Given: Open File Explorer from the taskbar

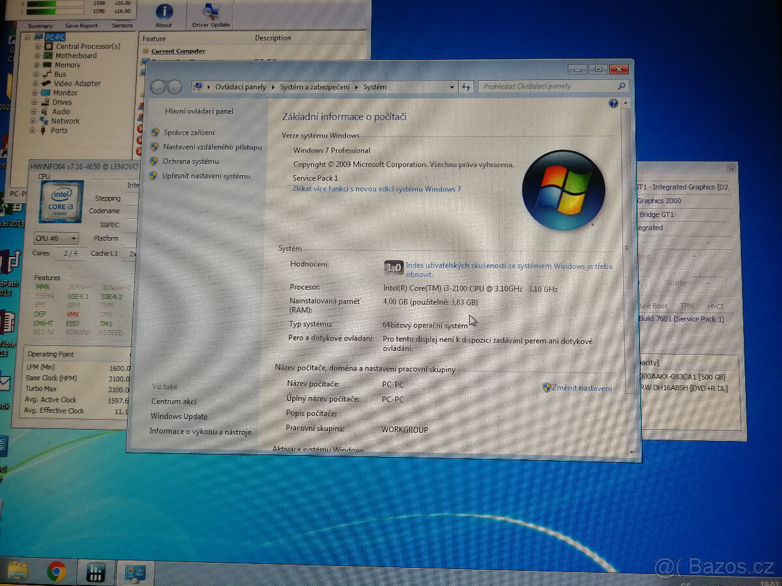Looking at the screenshot, I should click(x=17, y=572).
